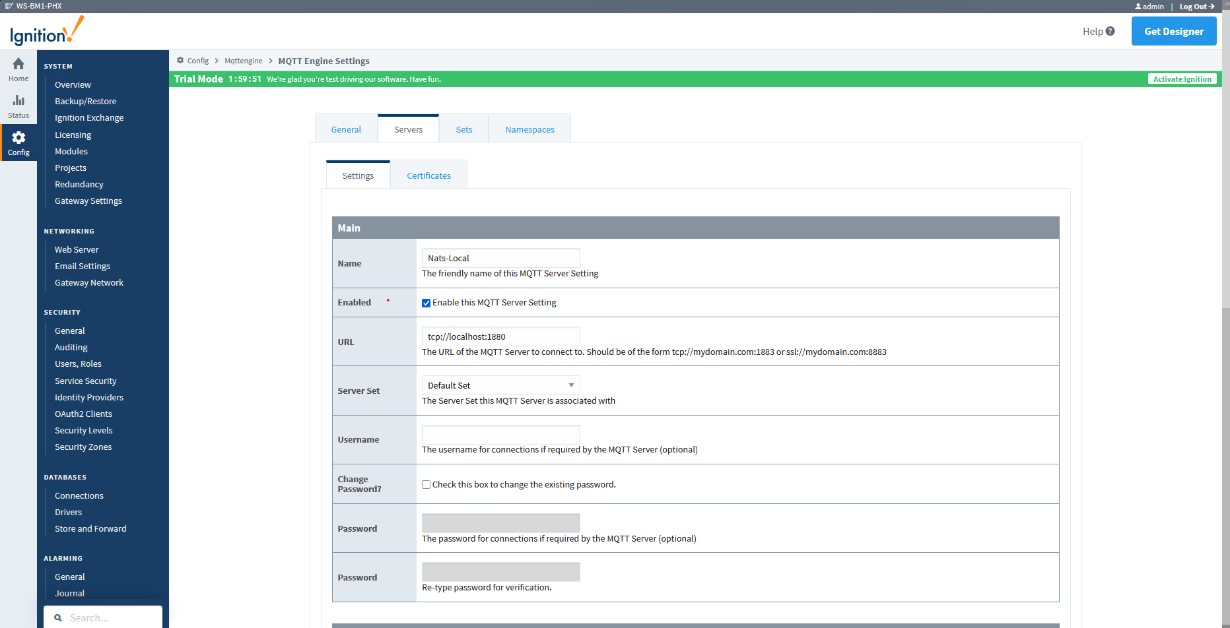Open Store and Forward link
Viewport: 1230px width, 628px height.
pyautogui.click(x=90, y=528)
